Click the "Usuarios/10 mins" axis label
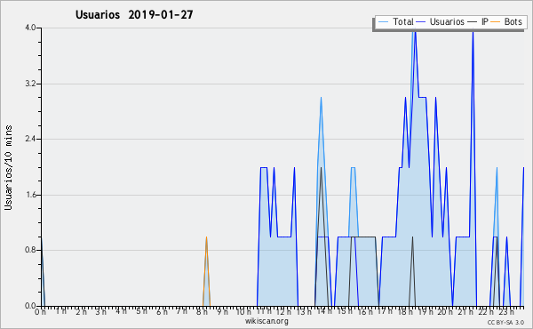The image size is (533, 329). pyautogui.click(x=8, y=168)
